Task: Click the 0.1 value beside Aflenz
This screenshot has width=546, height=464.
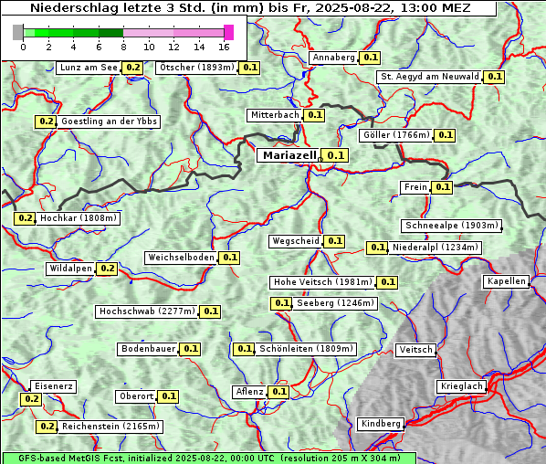Action: 278,392
